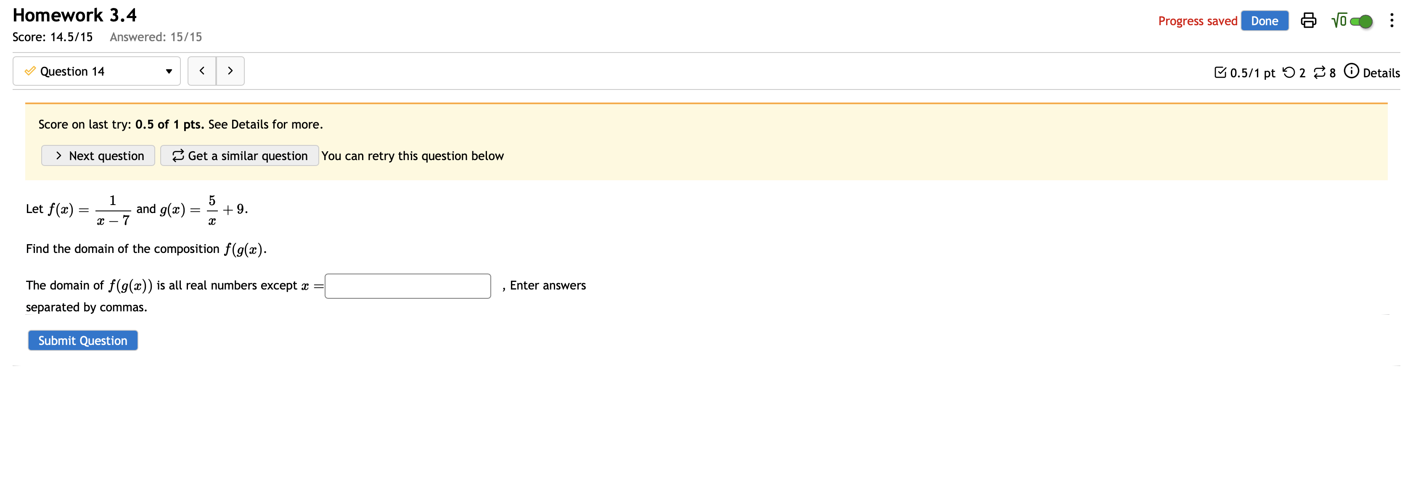Click the right chevron to advance questions

tap(230, 71)
